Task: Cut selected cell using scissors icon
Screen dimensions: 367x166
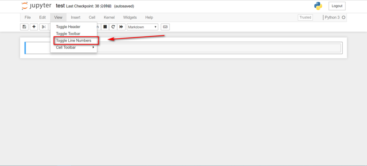Action: pos(44,27)
